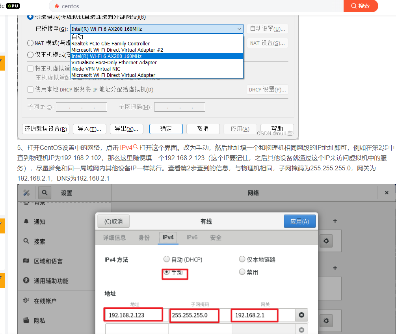This screenshot has height=334, width=396.
Task: Click 应用(A) button in network editor
Action: tap(240, 129)
